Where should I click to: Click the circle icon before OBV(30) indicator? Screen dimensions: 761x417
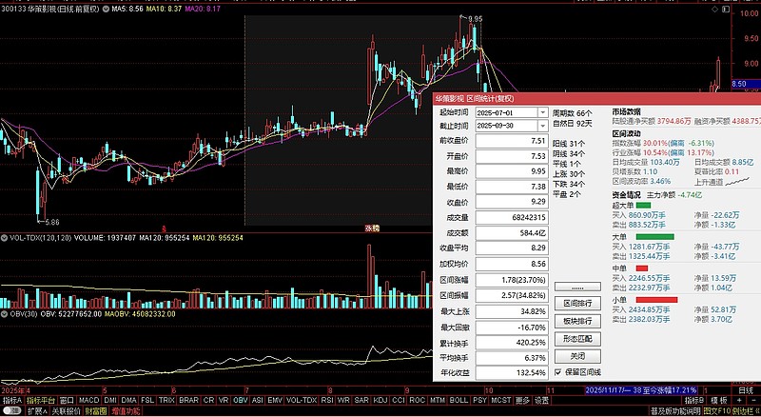(5, 314)
